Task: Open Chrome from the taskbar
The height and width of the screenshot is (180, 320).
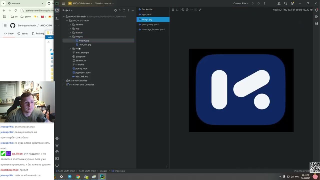Action: click(x=78, y=177)
